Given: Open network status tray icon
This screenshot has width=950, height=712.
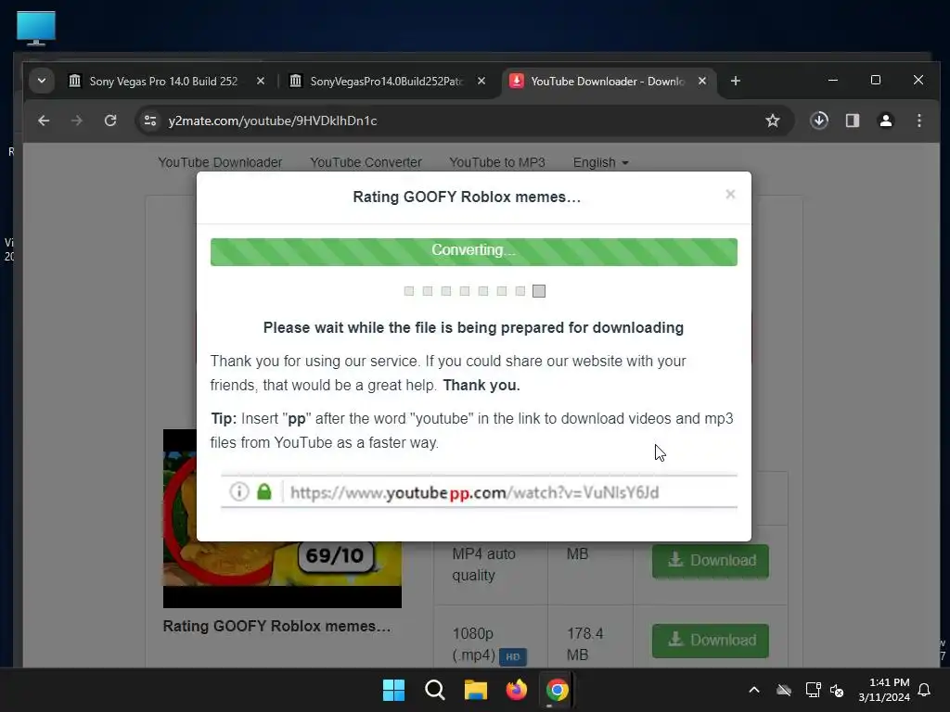Looking at the screenshot, I should tap(813, 690).
